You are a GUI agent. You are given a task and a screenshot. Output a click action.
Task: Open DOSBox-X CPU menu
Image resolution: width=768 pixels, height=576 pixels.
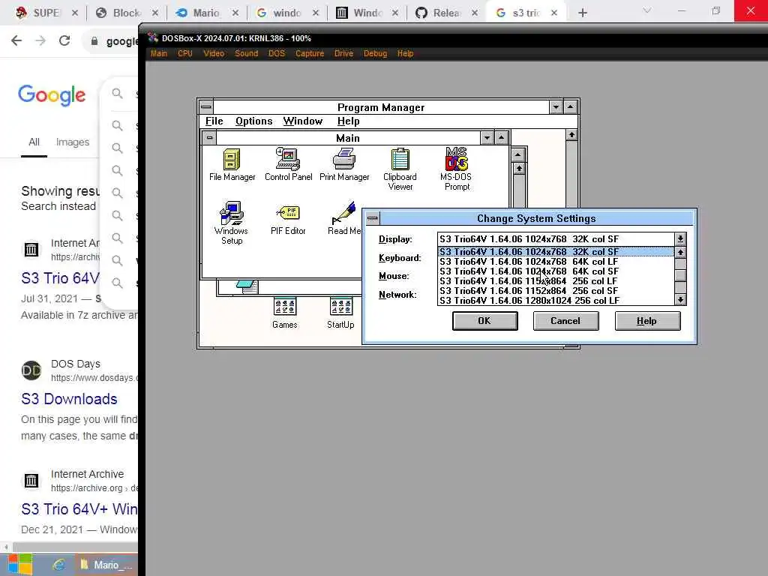coord(185,53)
